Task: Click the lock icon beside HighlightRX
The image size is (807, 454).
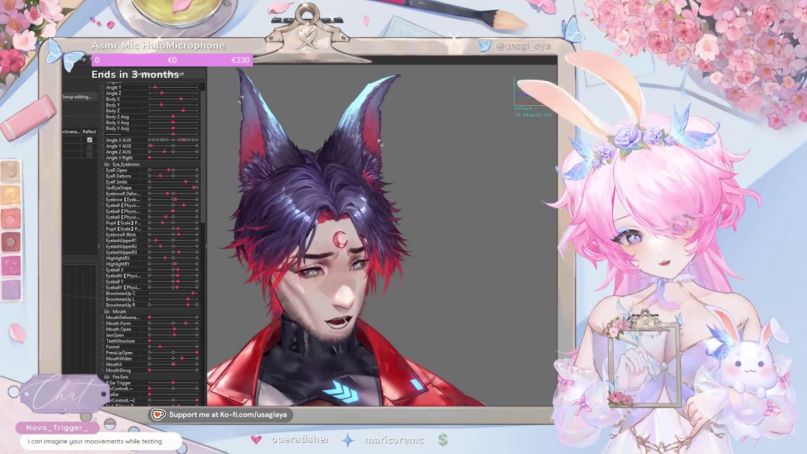Action: click(x=103, y=258)
